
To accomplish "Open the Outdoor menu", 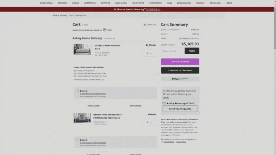I will pyautogui.click(x=106, y=3).
